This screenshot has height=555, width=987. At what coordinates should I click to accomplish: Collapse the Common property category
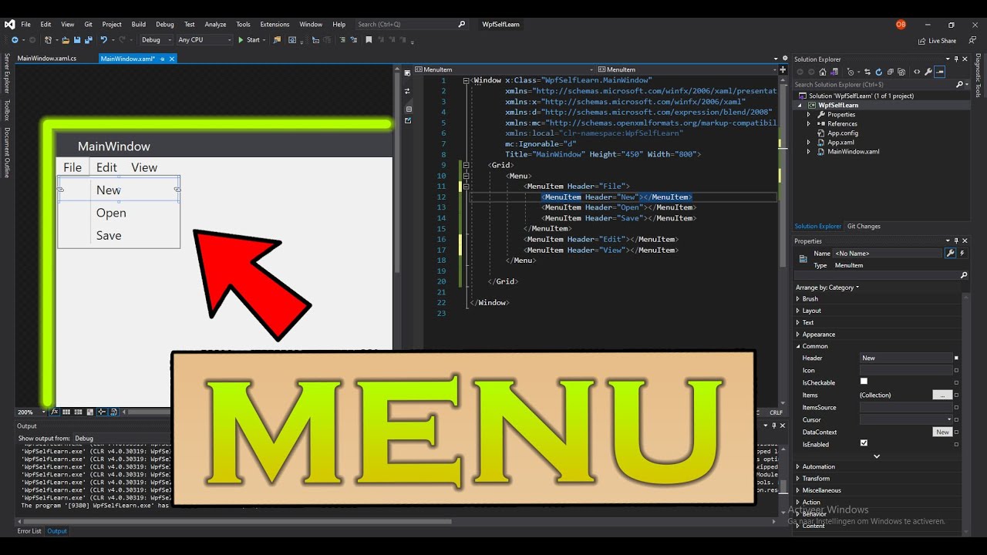(798, 346)
